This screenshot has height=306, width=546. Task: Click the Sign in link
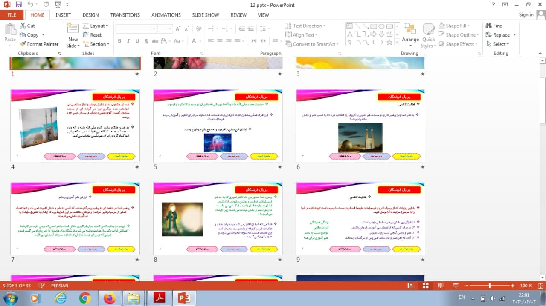[x=526, y=15]
